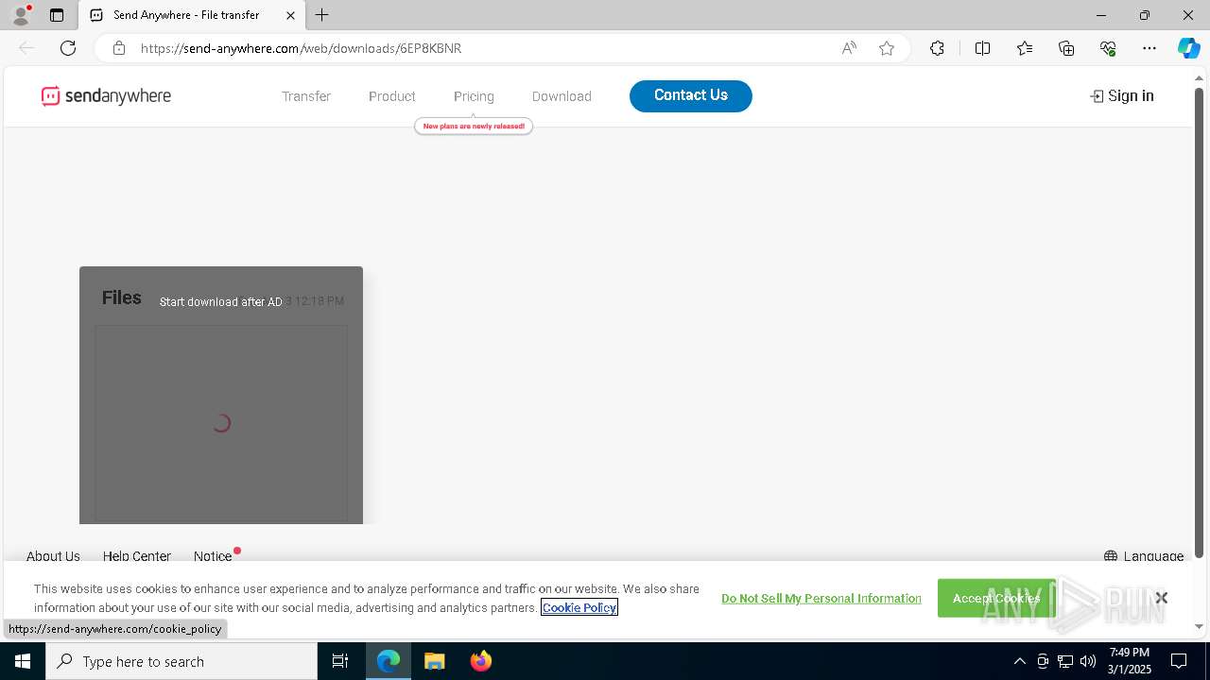Click the taskbar search box
1210x680 pixels.
point(181,661)
